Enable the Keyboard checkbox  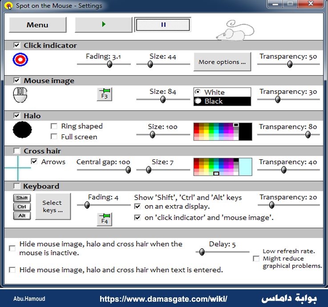pos(17,186)
